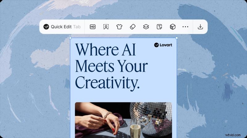This screenshot has height=138, width=247.
Task: Select the Eraser tool
Action: click(x=133, y=27)
